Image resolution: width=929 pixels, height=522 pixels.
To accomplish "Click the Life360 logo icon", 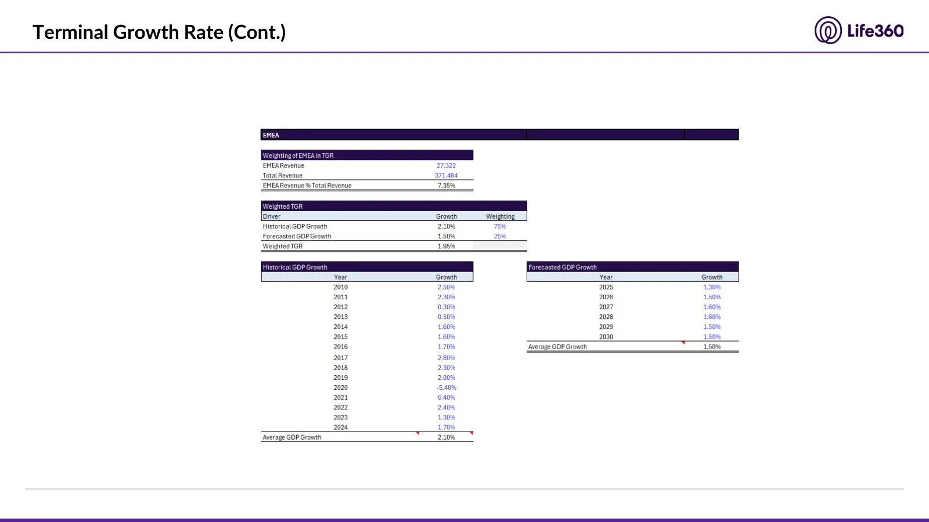I will coord(828,30).
